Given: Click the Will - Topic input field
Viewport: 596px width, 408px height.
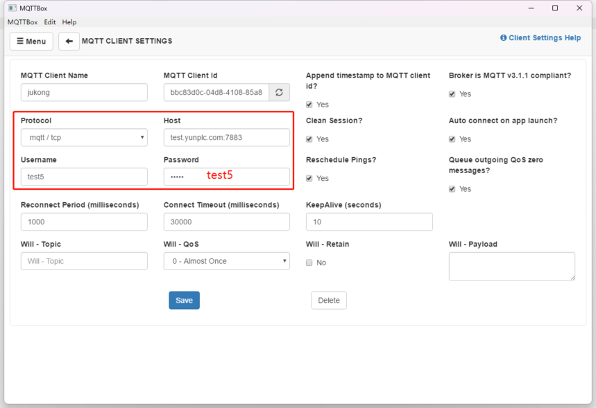Looking at the screenshot, I should click(x=84, y=261).
